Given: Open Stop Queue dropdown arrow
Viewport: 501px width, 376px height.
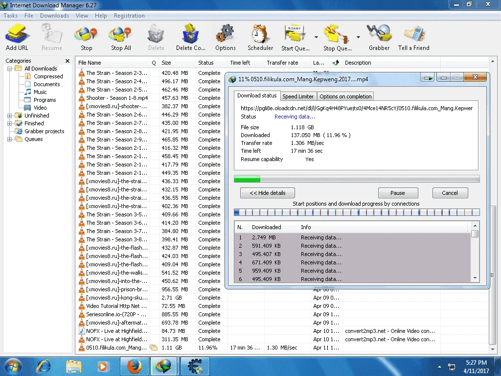Looking at the screenshot, I should 358,37.
